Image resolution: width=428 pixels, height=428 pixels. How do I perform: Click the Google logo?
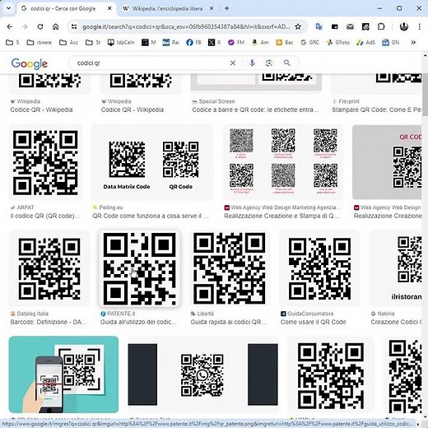tap(30, 63)
